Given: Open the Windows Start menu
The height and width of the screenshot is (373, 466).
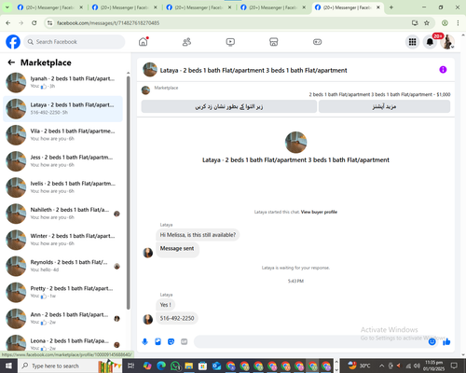Looking at the screenshot, I should click(8, 366).
